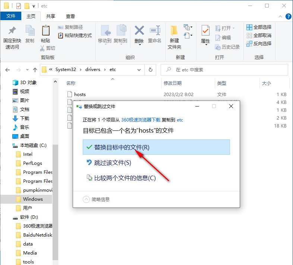Click drivers in the address path

pyautogui.click(x=93, y=70)
